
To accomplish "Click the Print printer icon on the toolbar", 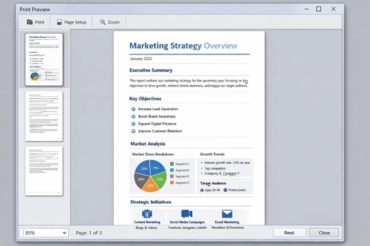I will click(x=30, y=22).
